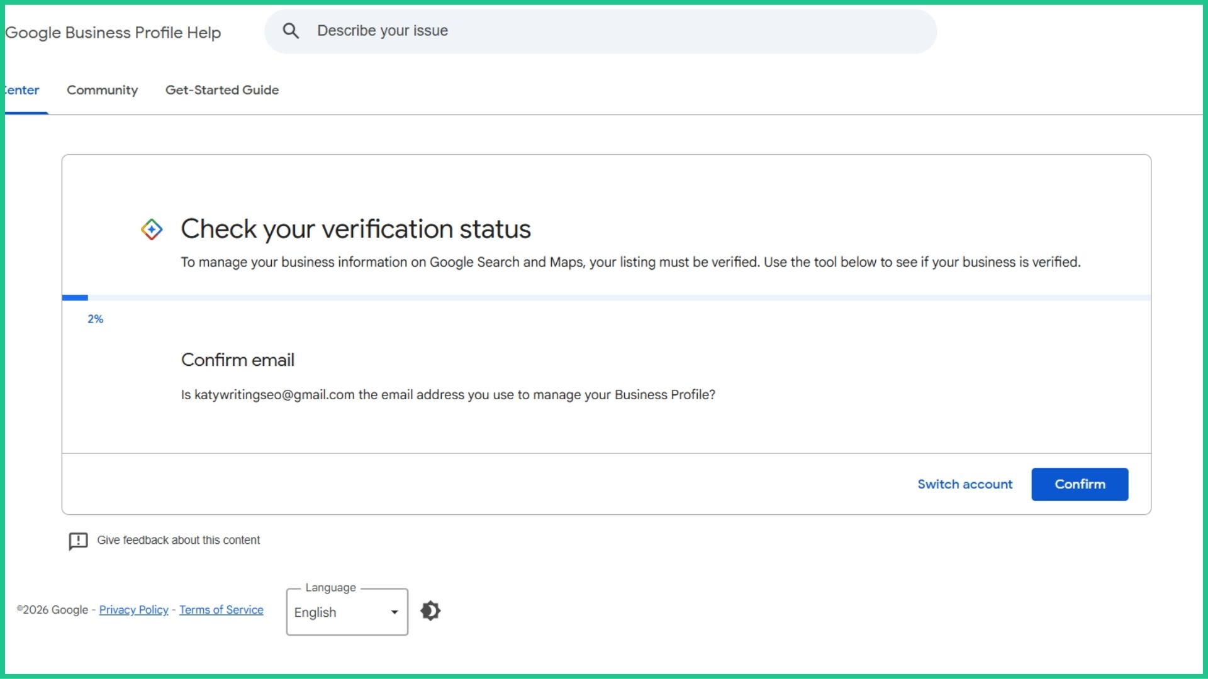Click the 2% progress label

click(x=95, y=319)
